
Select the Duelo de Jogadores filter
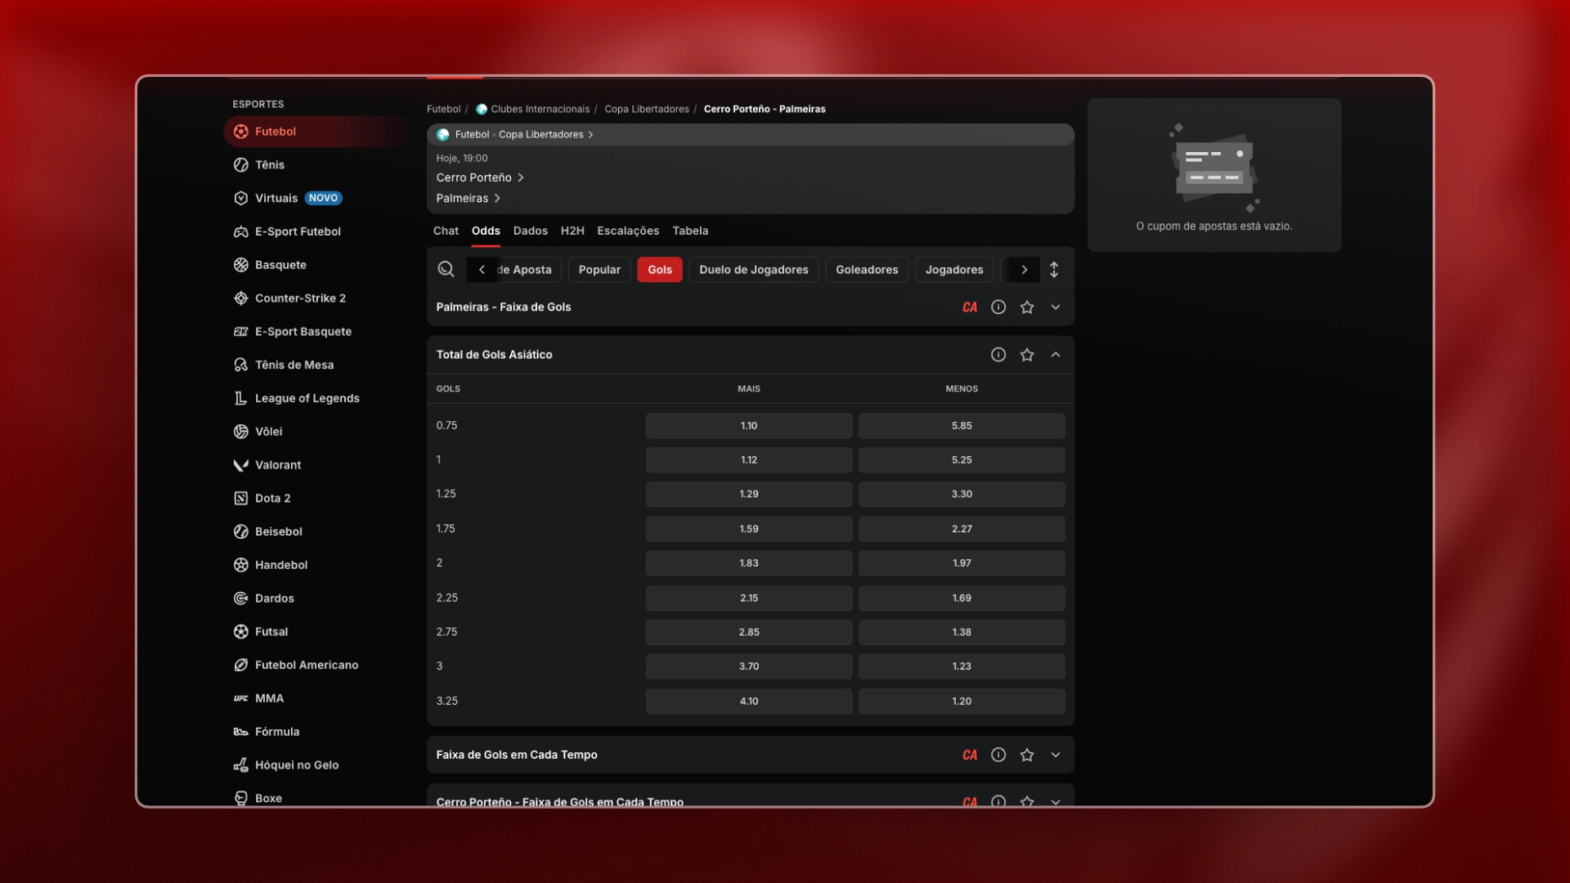tap(754, 270)
